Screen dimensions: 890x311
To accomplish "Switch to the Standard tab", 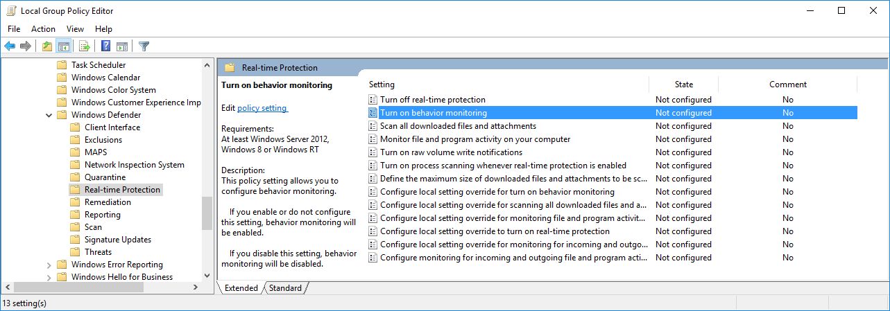I will pyautogui.click(x=285, y=288).
